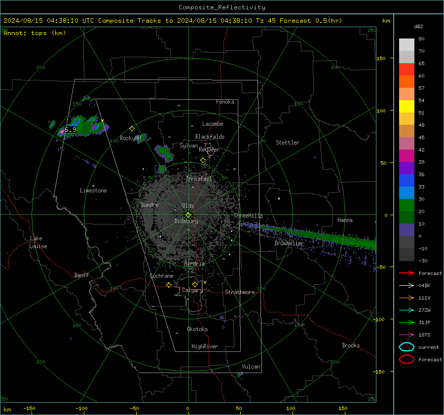Select the red 65-60 dBZ swatch

coord(407,70)
